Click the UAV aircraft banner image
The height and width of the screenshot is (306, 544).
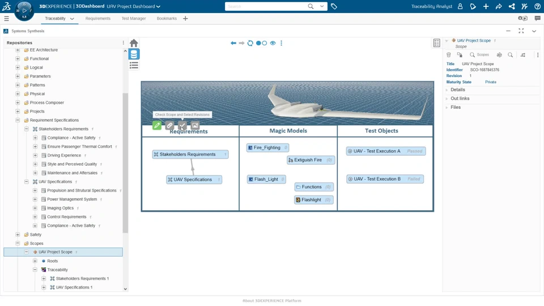287,103
